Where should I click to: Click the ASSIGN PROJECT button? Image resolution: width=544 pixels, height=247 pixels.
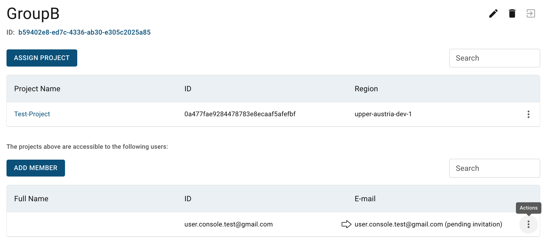pyautogui.click(x=42, y=58)
